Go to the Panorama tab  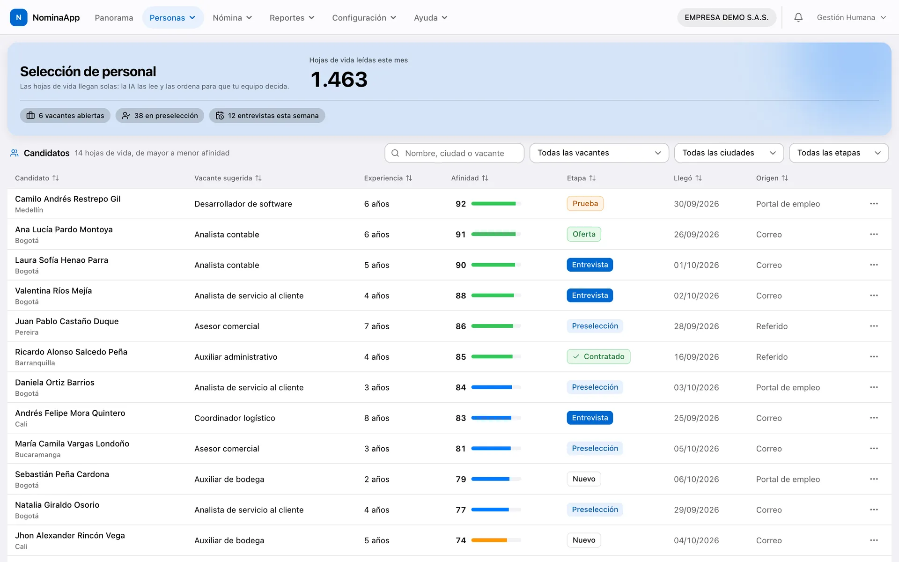(x=114, y=17)
